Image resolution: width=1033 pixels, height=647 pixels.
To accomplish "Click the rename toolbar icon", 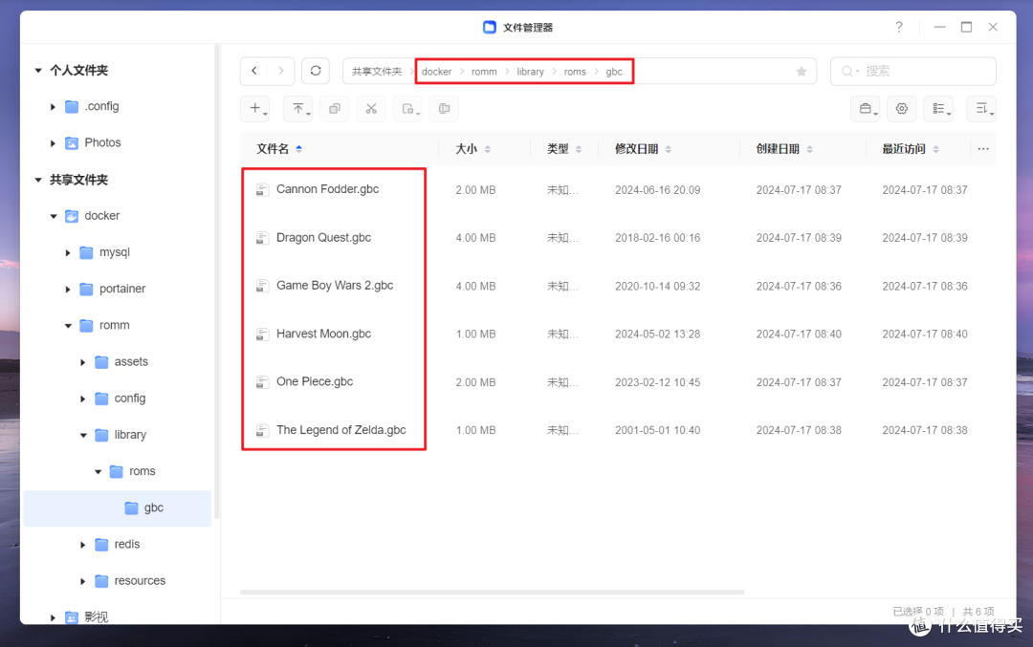I will coord(444,109).
